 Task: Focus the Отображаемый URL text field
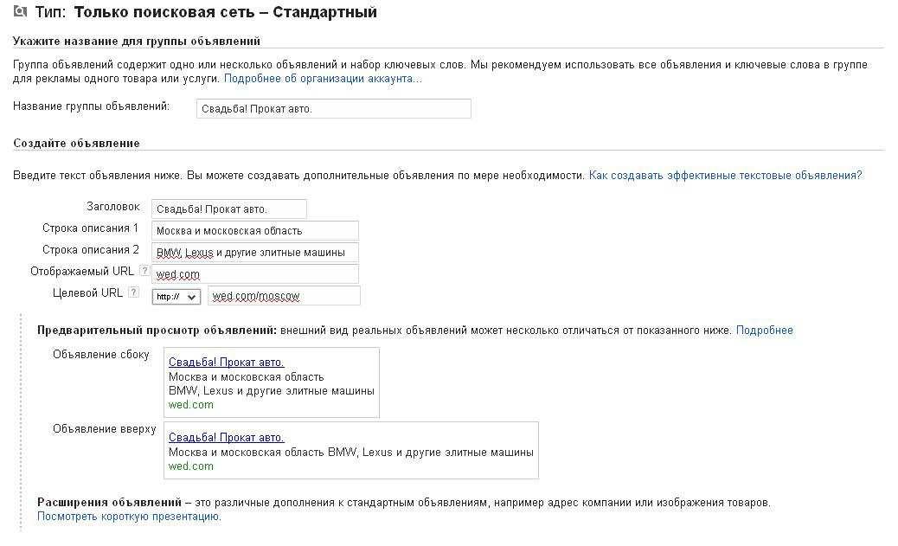pyautogui.click(x=254, y=273)
